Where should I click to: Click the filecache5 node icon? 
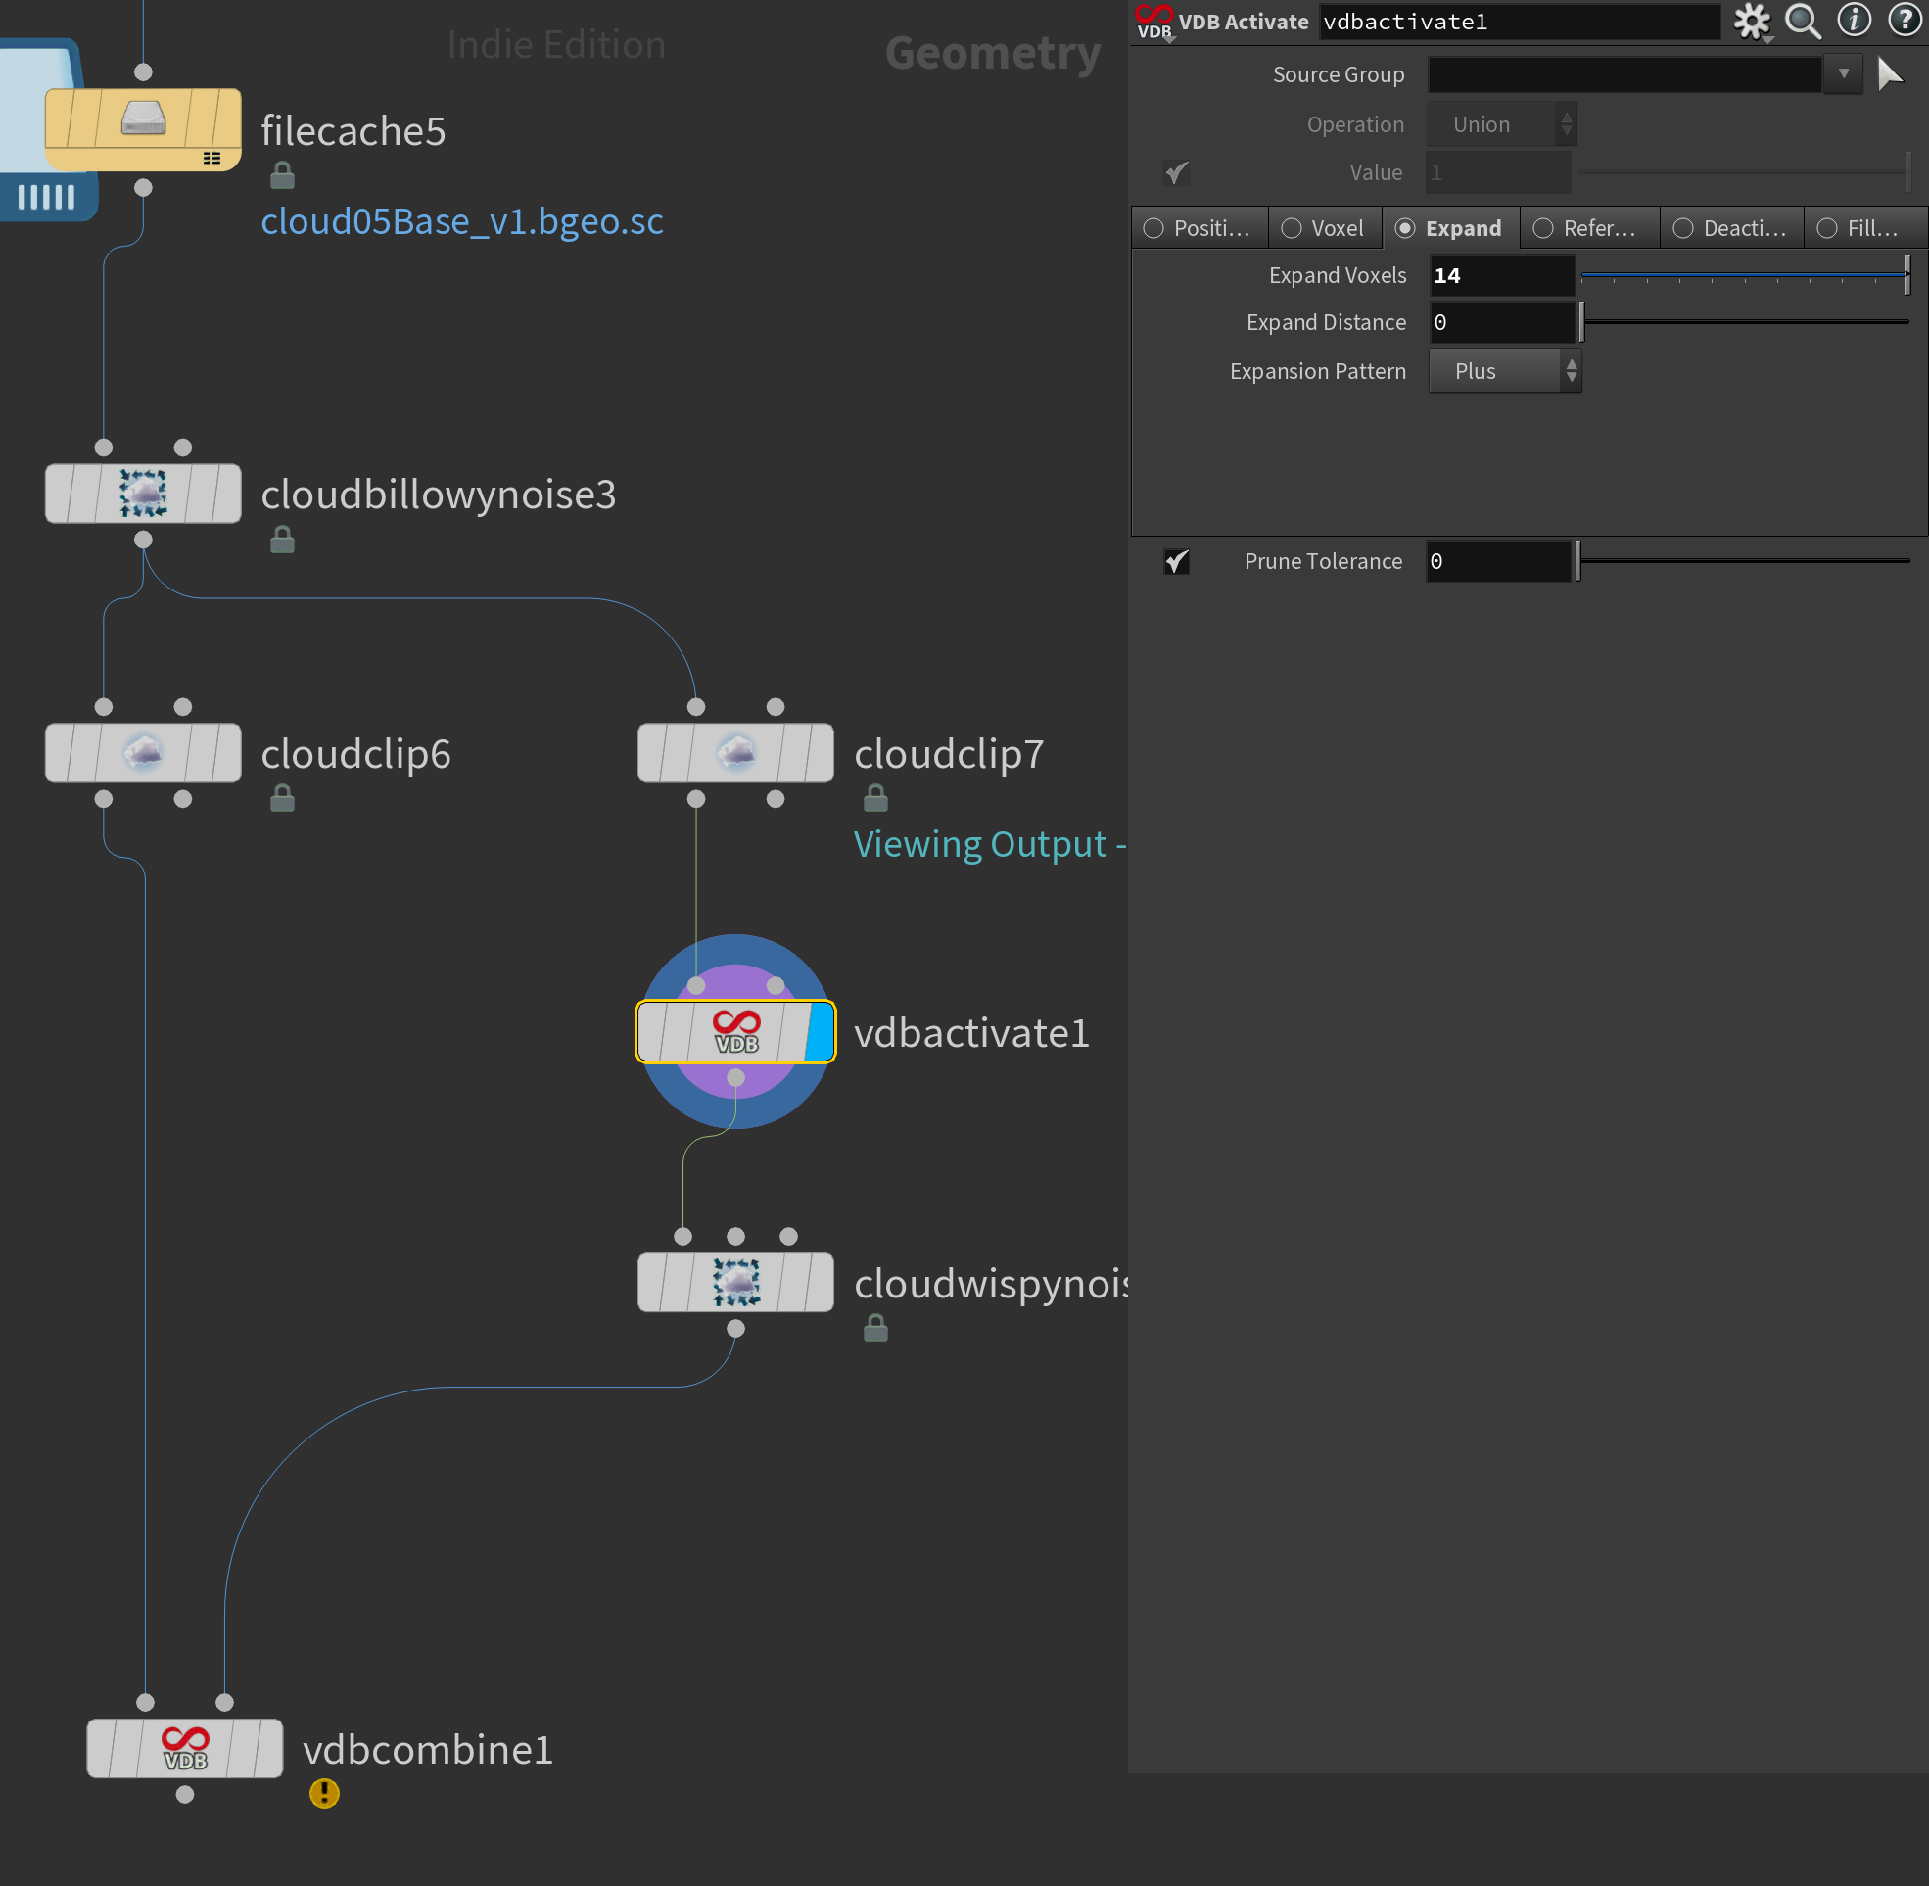click(142, 129)
